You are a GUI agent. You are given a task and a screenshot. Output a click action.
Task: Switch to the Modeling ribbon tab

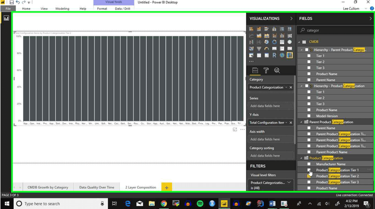(x=62, y=9)
